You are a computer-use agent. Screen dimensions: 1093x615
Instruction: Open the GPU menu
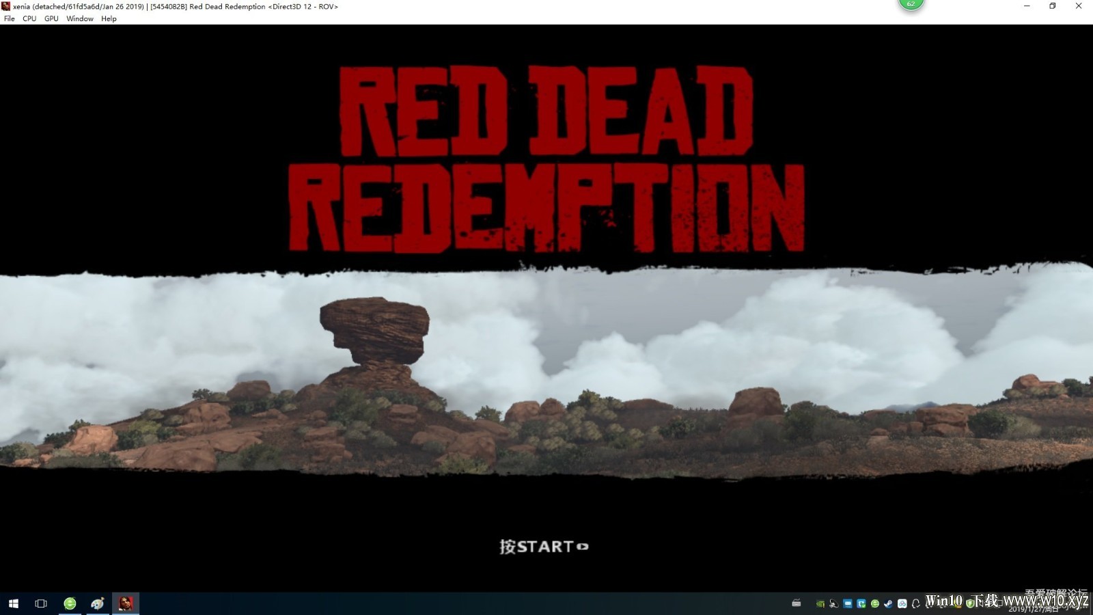[x=51, y=18]
